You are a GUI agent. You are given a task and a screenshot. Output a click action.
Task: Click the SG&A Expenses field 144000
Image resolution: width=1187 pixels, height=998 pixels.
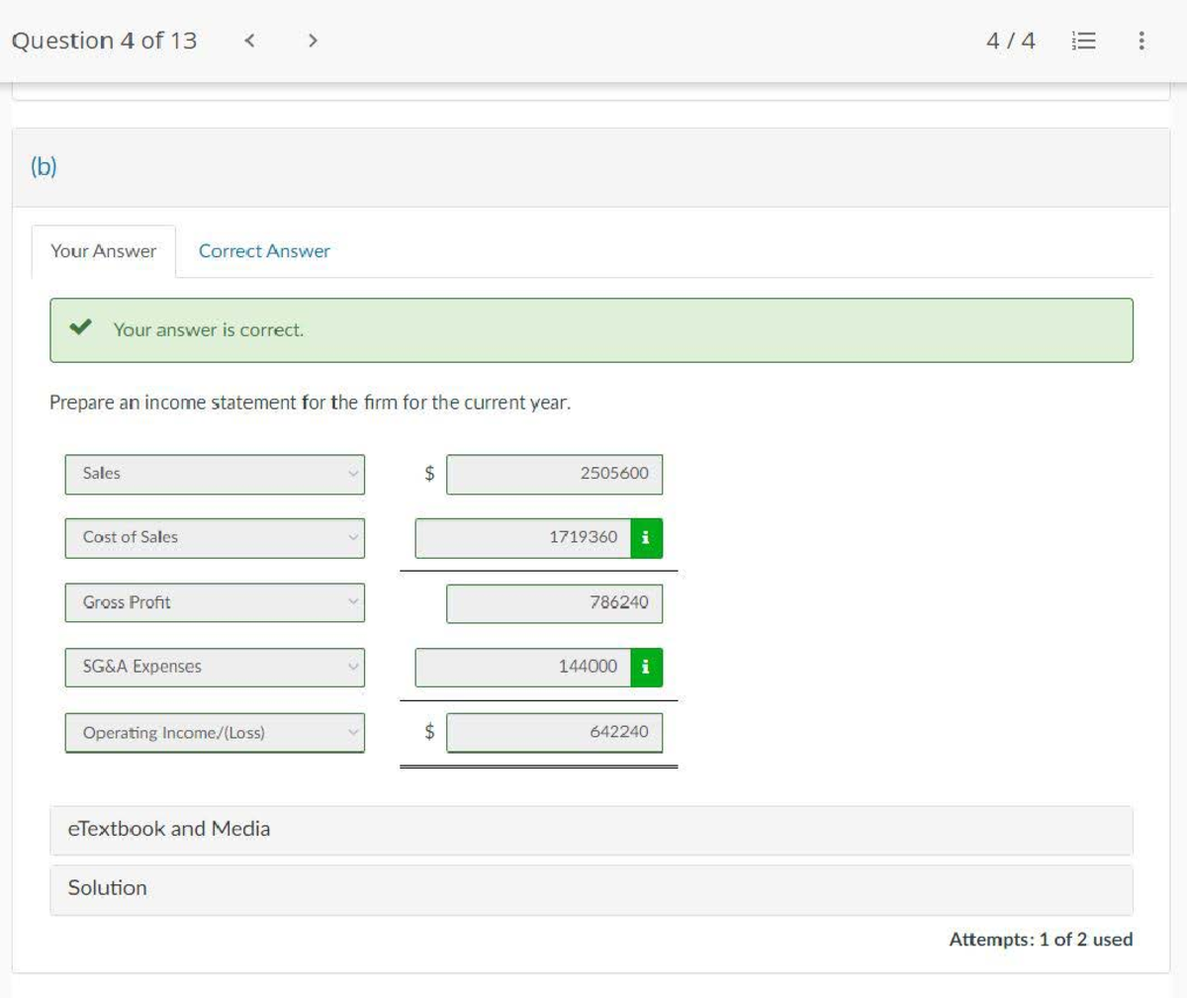coord(523,668)
